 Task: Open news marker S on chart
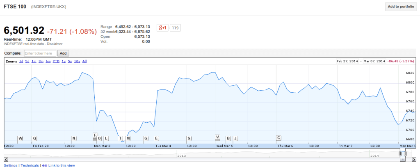point(189,138)
